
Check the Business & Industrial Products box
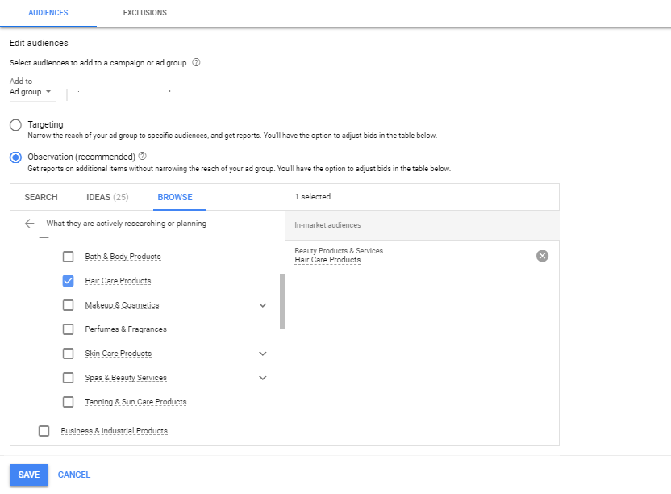pos(44,430)
